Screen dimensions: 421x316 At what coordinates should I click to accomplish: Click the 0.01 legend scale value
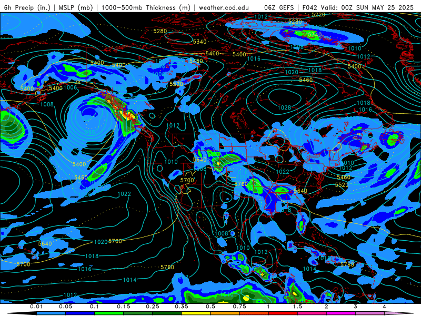pyautogui.click(x=36, y=307)
